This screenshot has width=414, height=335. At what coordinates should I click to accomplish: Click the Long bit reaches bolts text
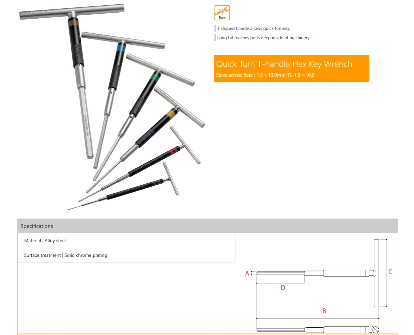coord(264,38)
